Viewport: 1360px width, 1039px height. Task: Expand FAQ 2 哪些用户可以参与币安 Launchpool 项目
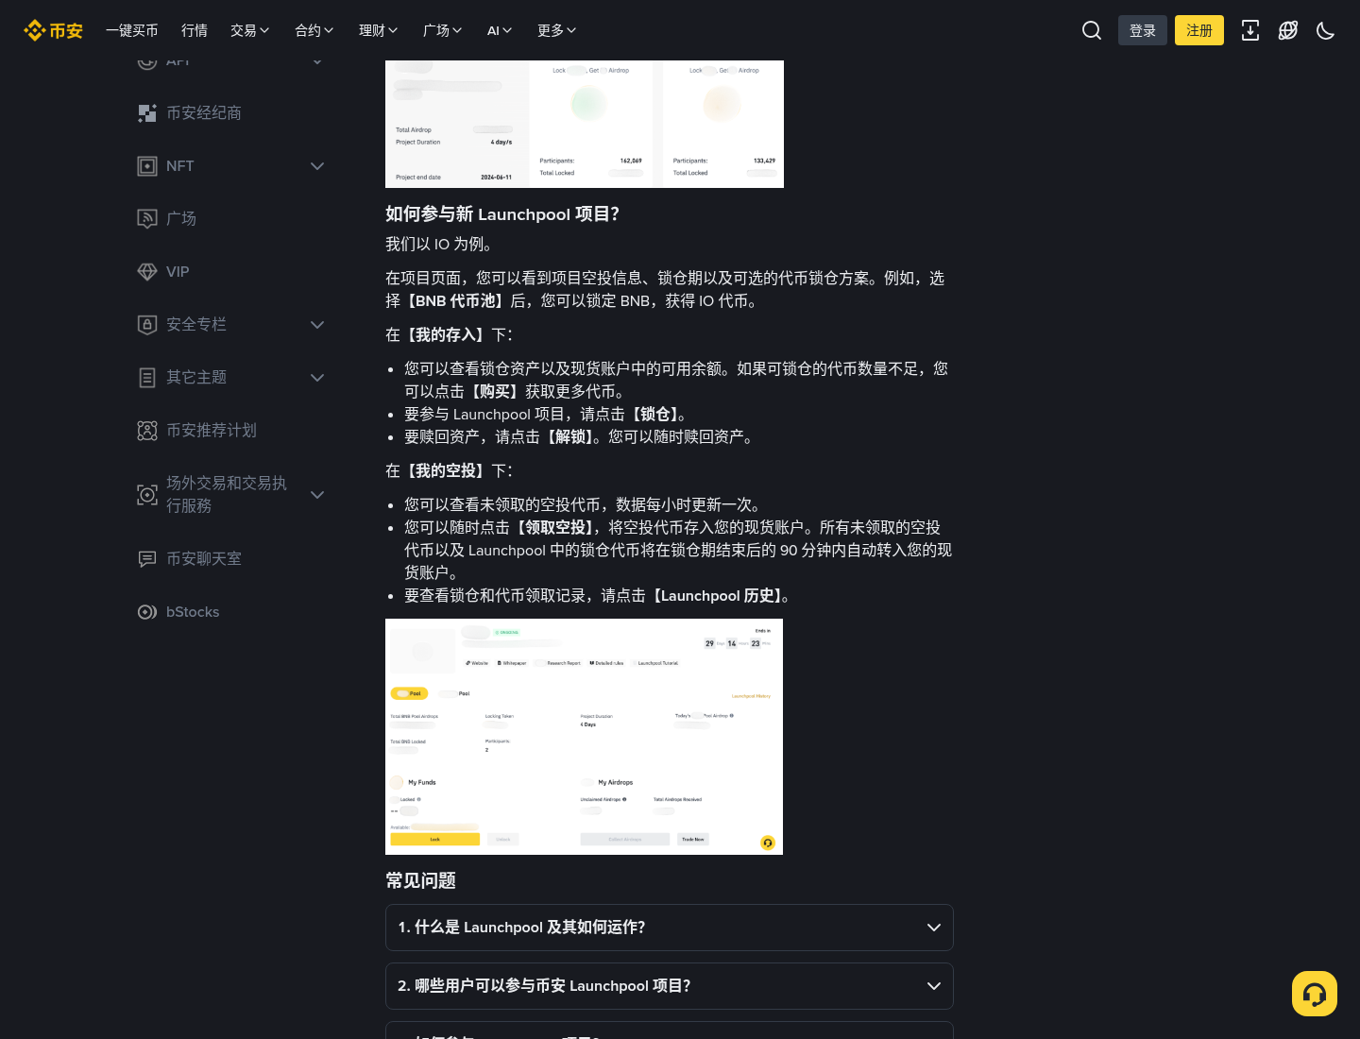670,986
